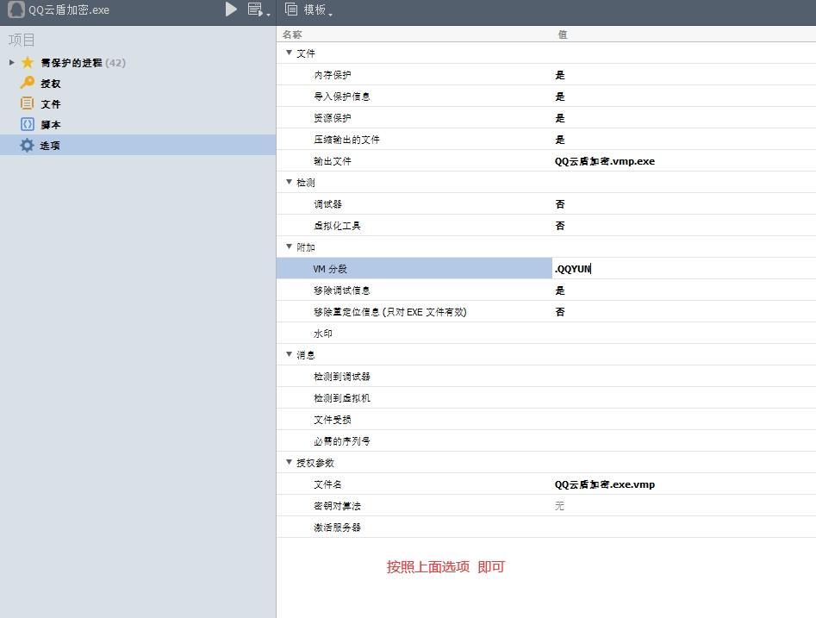Viewport: 816px width, 618px height.
Task: Click the 文件受损 message row
Action: 546,420
